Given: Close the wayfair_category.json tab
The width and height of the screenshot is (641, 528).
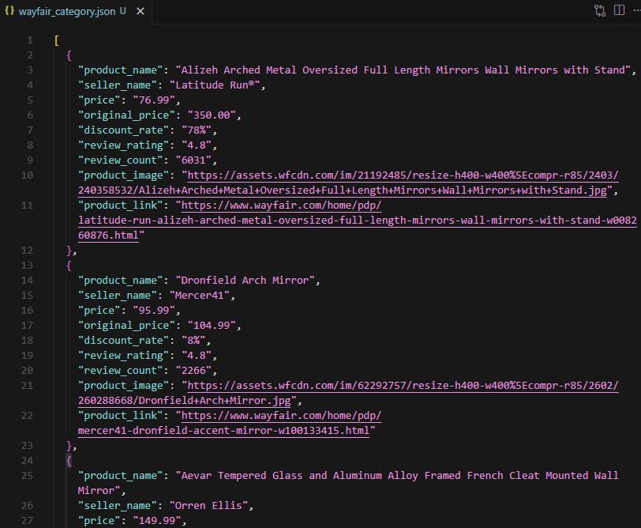Looking at the screenshot, I should [141, 12].
